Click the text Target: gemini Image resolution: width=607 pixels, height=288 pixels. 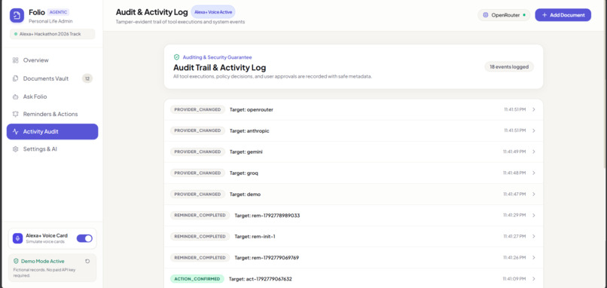(246, 152)
